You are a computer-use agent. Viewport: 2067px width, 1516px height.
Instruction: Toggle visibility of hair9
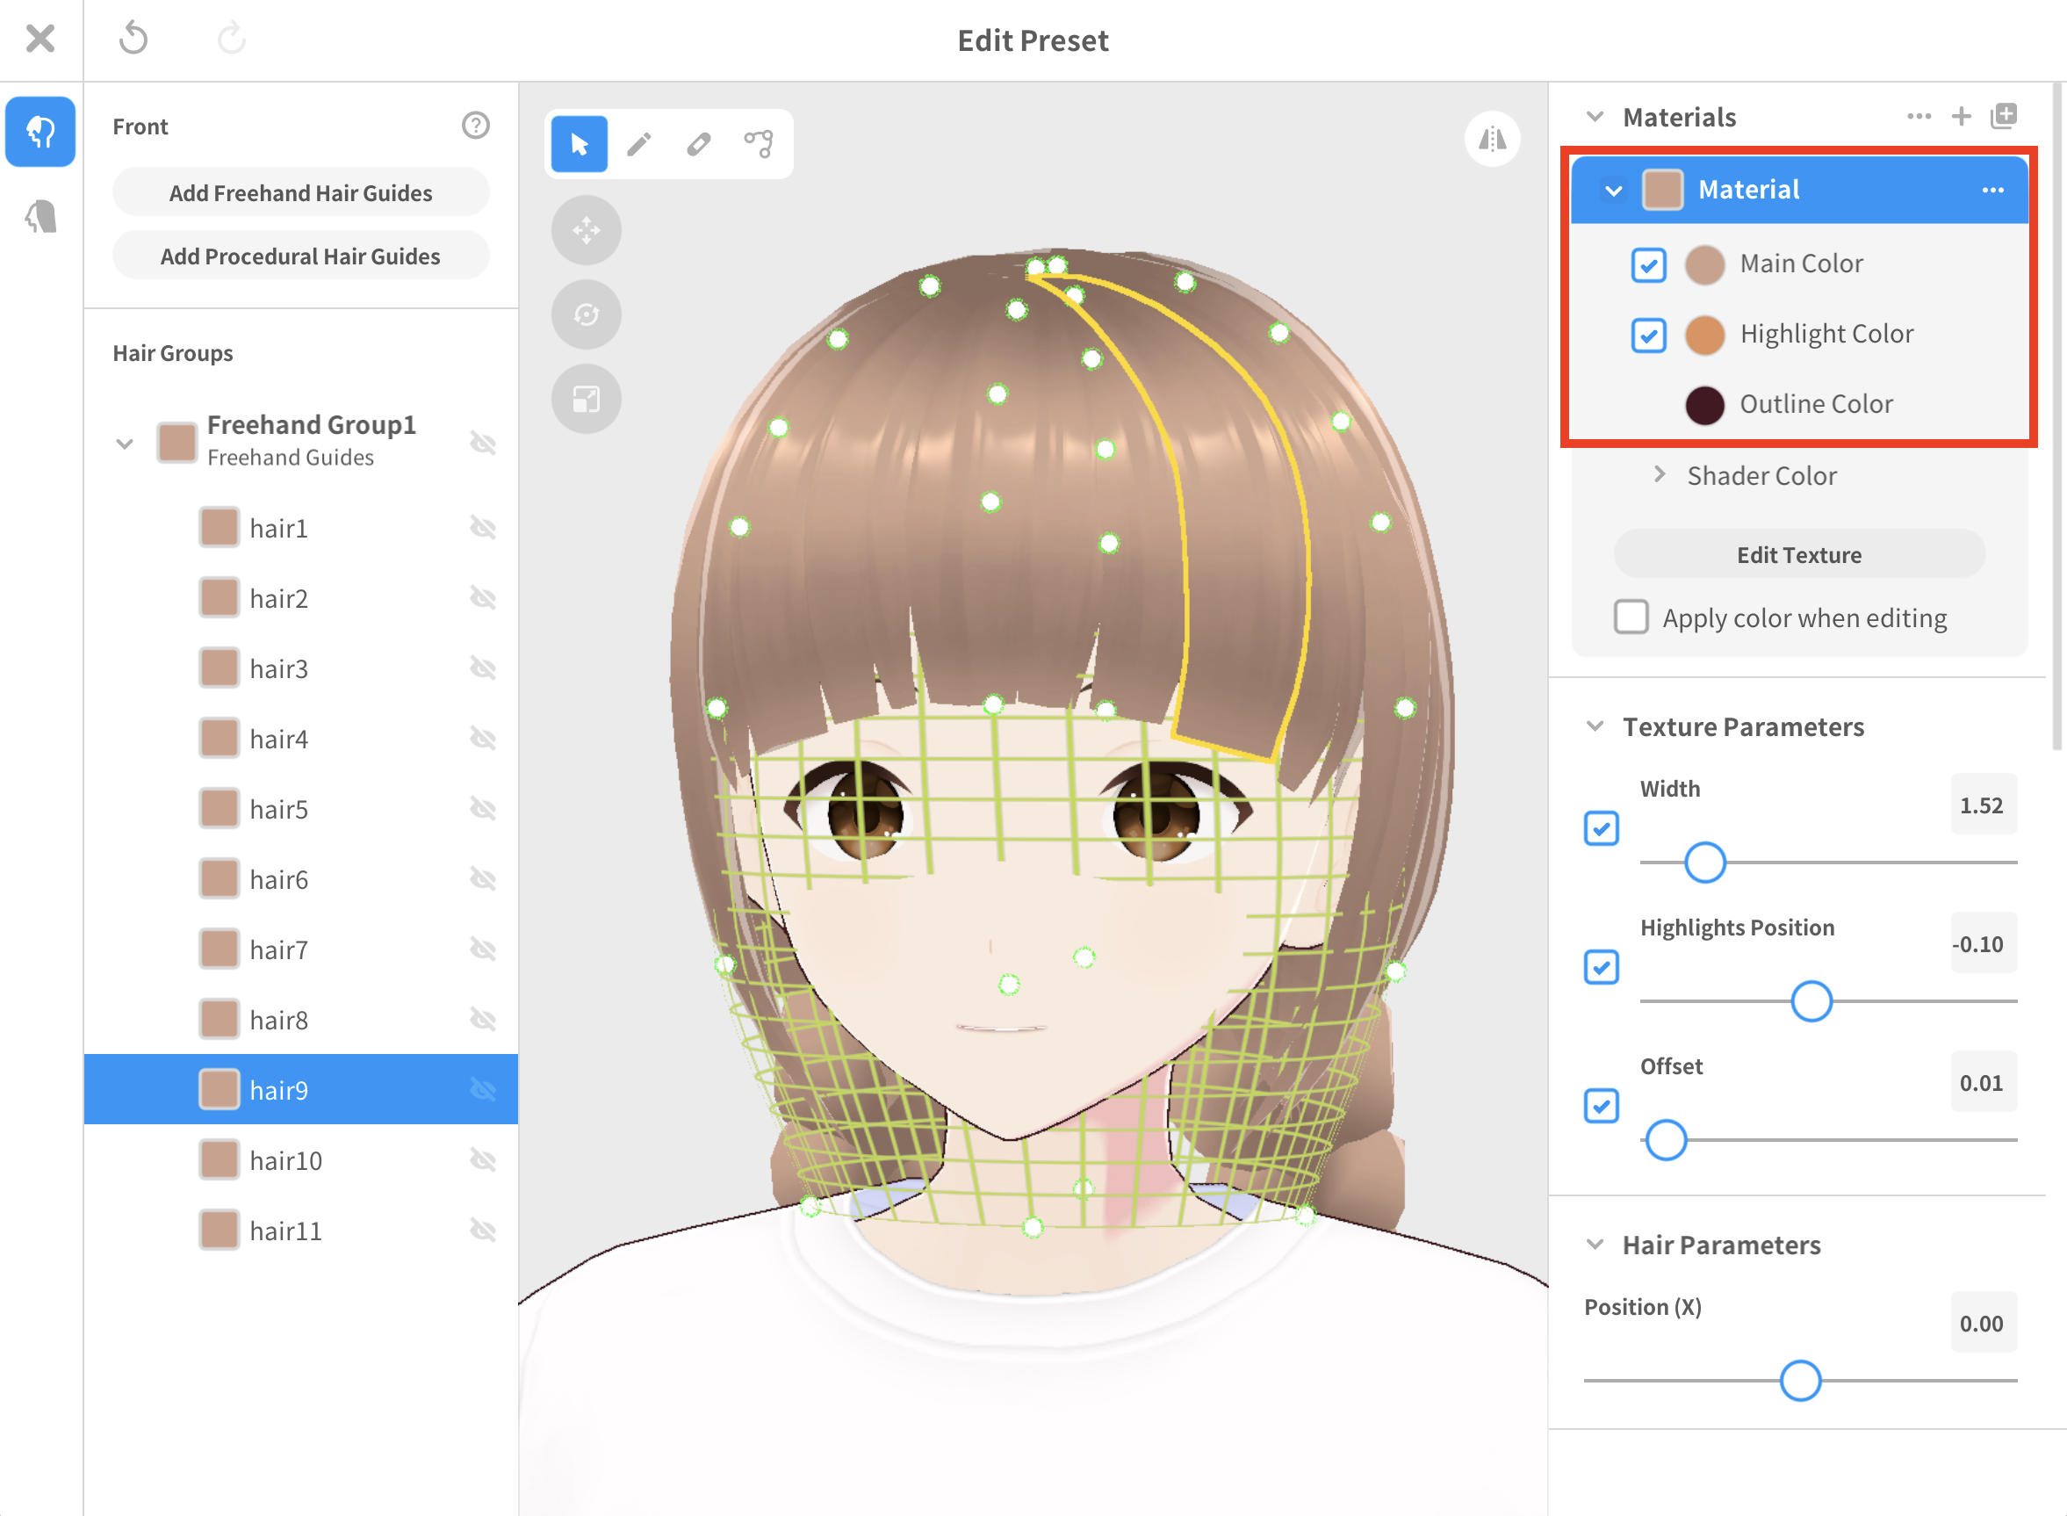(483, 1089)
